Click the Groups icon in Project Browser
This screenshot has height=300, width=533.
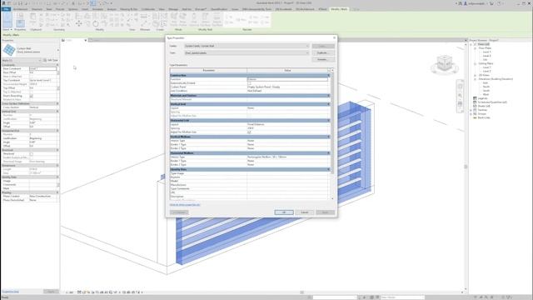click(x=475, y=113)
